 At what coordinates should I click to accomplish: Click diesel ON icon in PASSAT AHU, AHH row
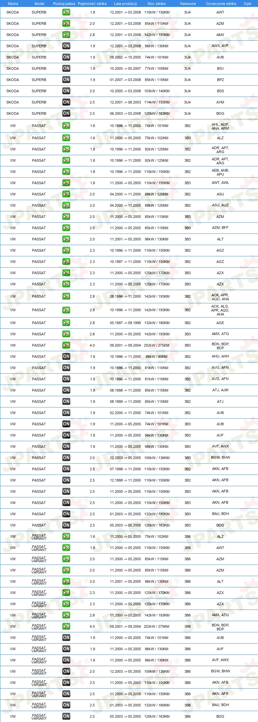[x=66, y=357]
